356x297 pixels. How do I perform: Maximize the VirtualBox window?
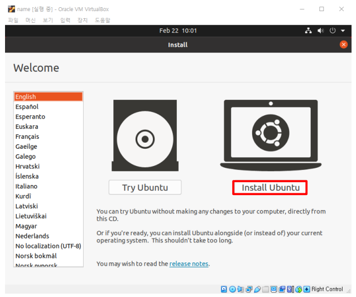click(321, 9)
